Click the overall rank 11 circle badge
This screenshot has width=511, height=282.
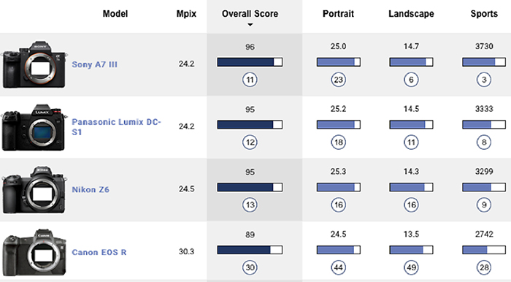pos(250,80)
